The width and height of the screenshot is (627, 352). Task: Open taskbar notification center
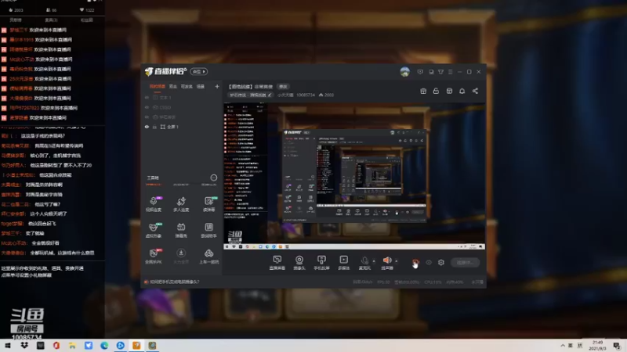click(617, 346)
